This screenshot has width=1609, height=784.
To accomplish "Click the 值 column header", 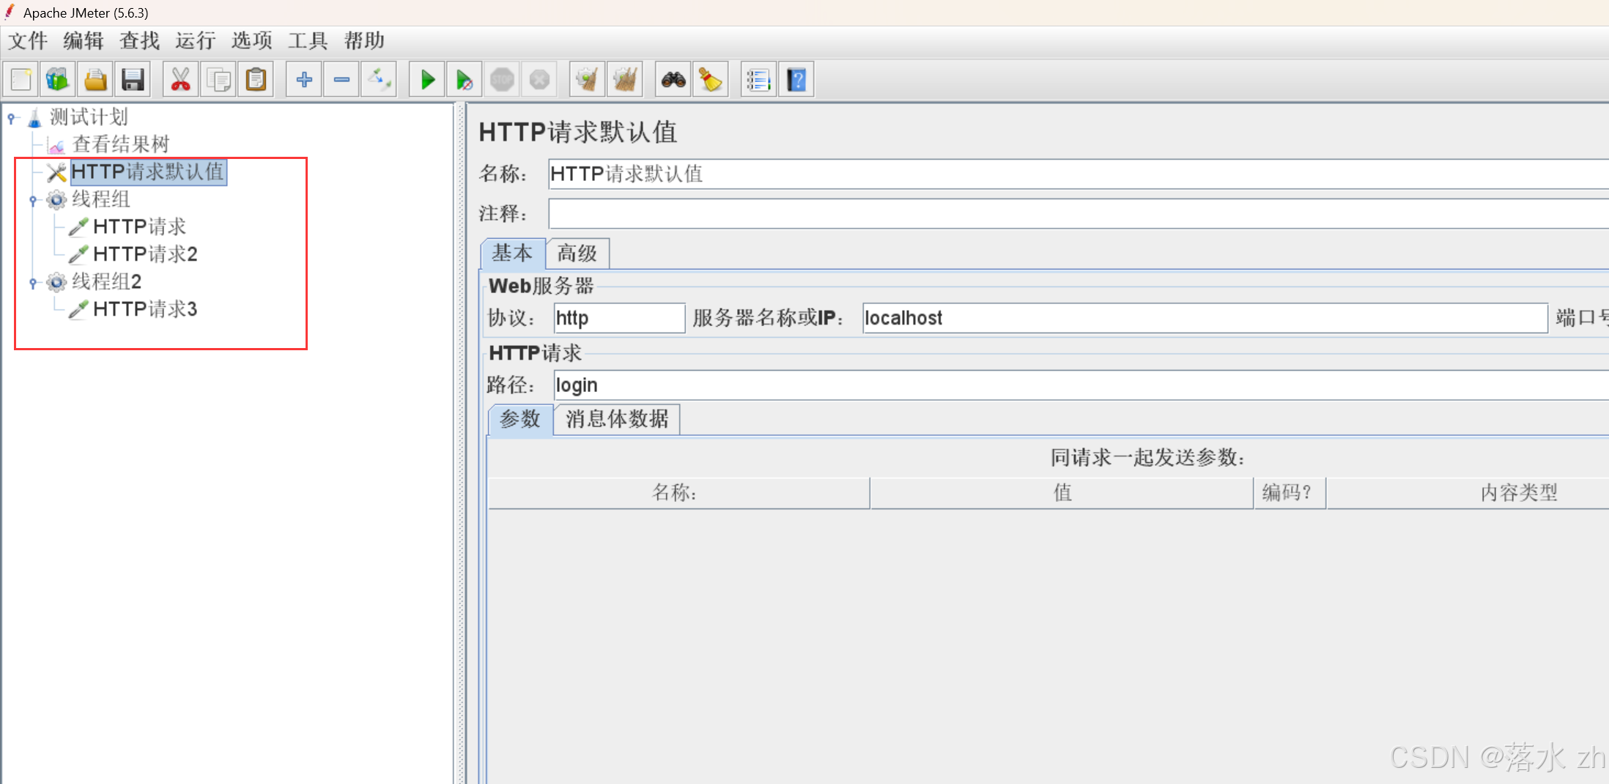I will (1062, 493).
